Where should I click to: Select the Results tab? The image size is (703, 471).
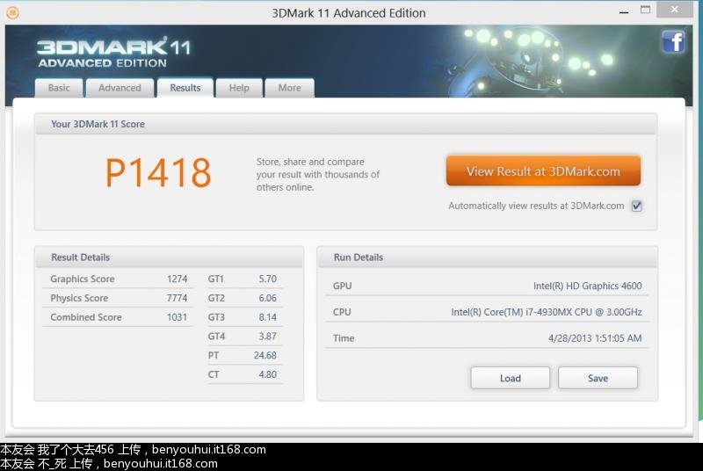click(x=185, y=88)
